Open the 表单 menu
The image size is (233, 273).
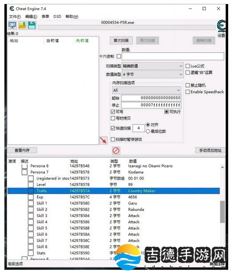pos(45,17)
